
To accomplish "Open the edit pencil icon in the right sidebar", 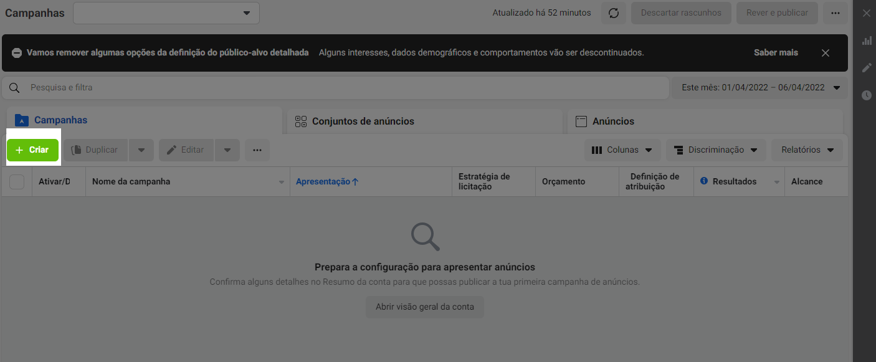I will (867, 68).
